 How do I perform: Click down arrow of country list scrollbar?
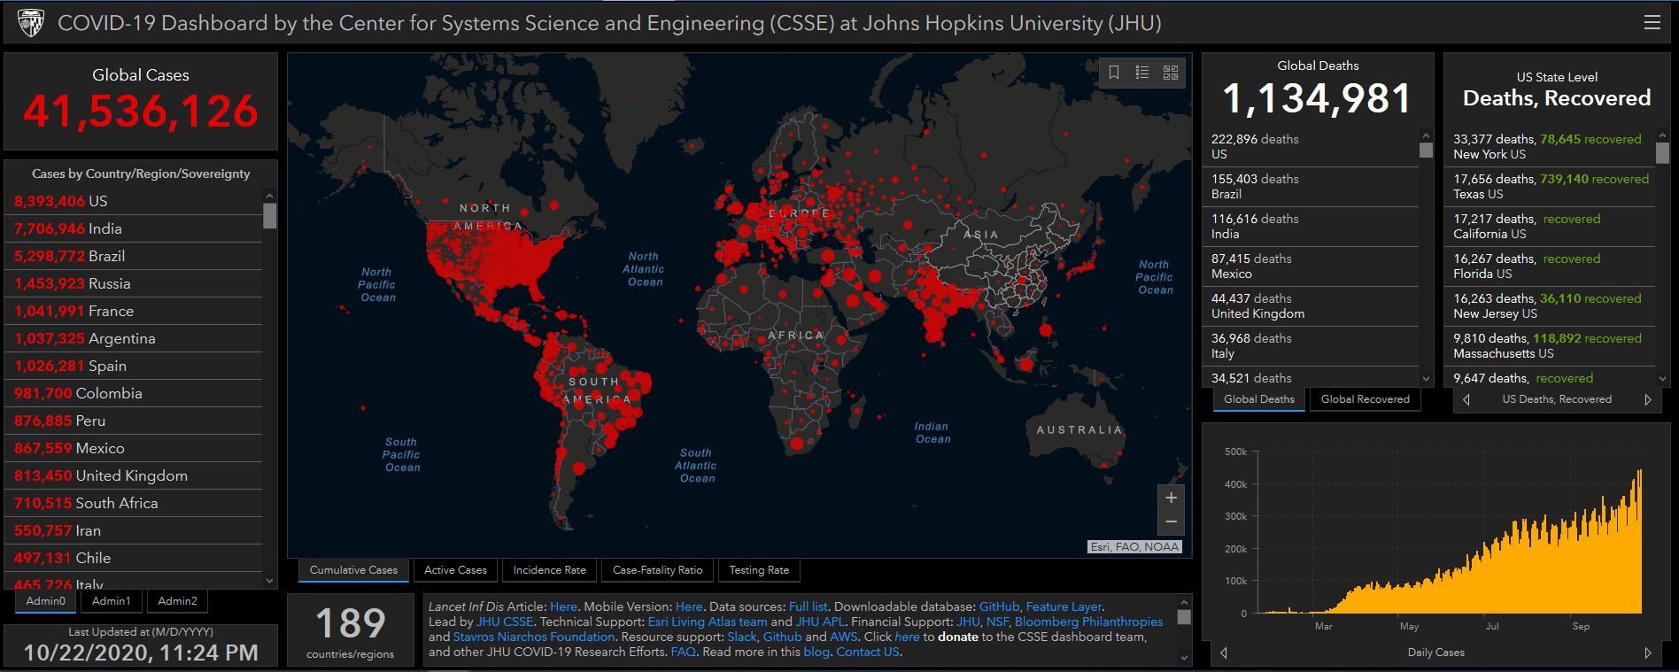click(269, 582)
